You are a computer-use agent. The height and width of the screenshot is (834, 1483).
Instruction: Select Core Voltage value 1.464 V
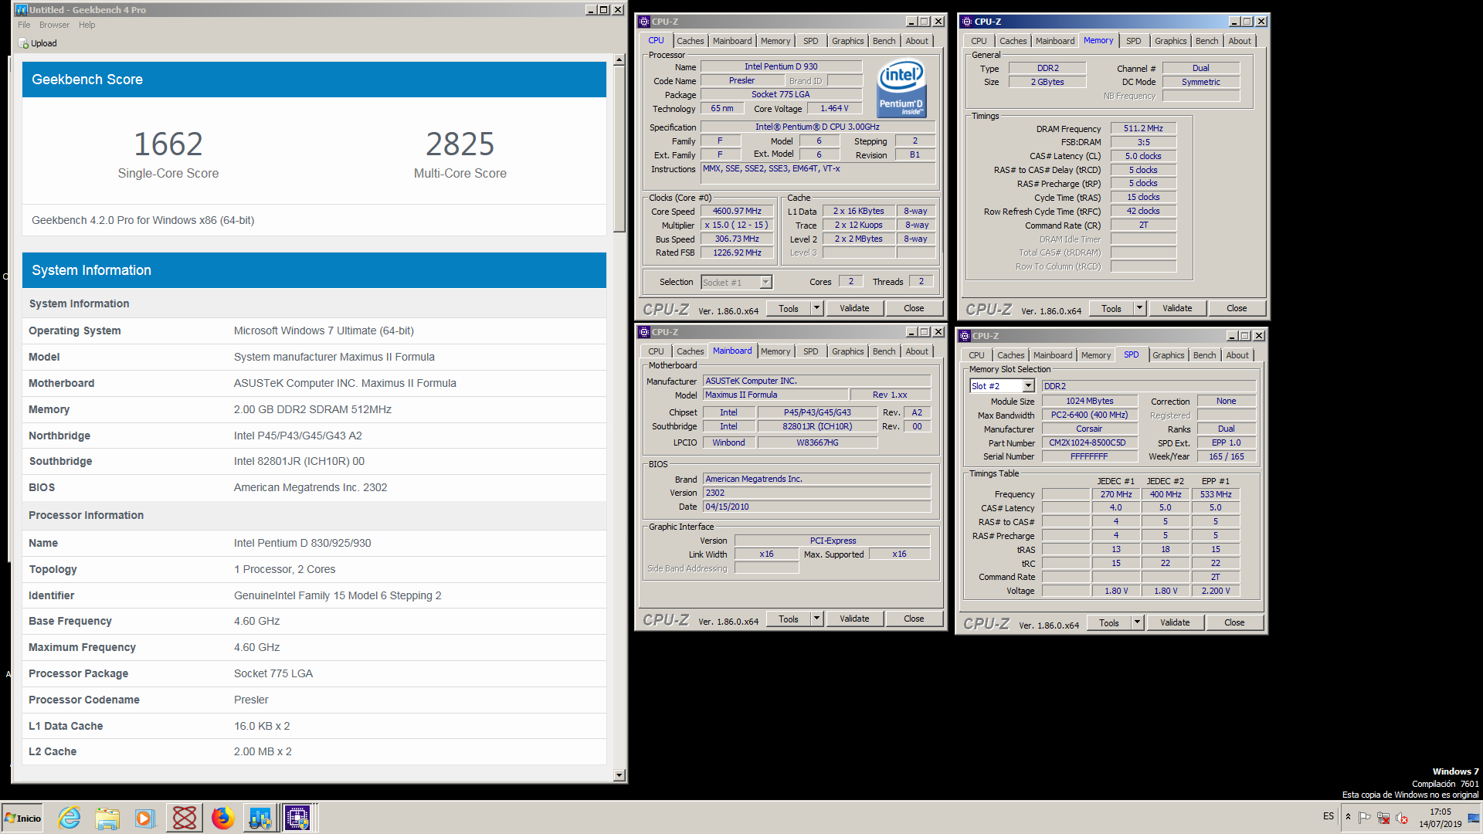(834, 108)
